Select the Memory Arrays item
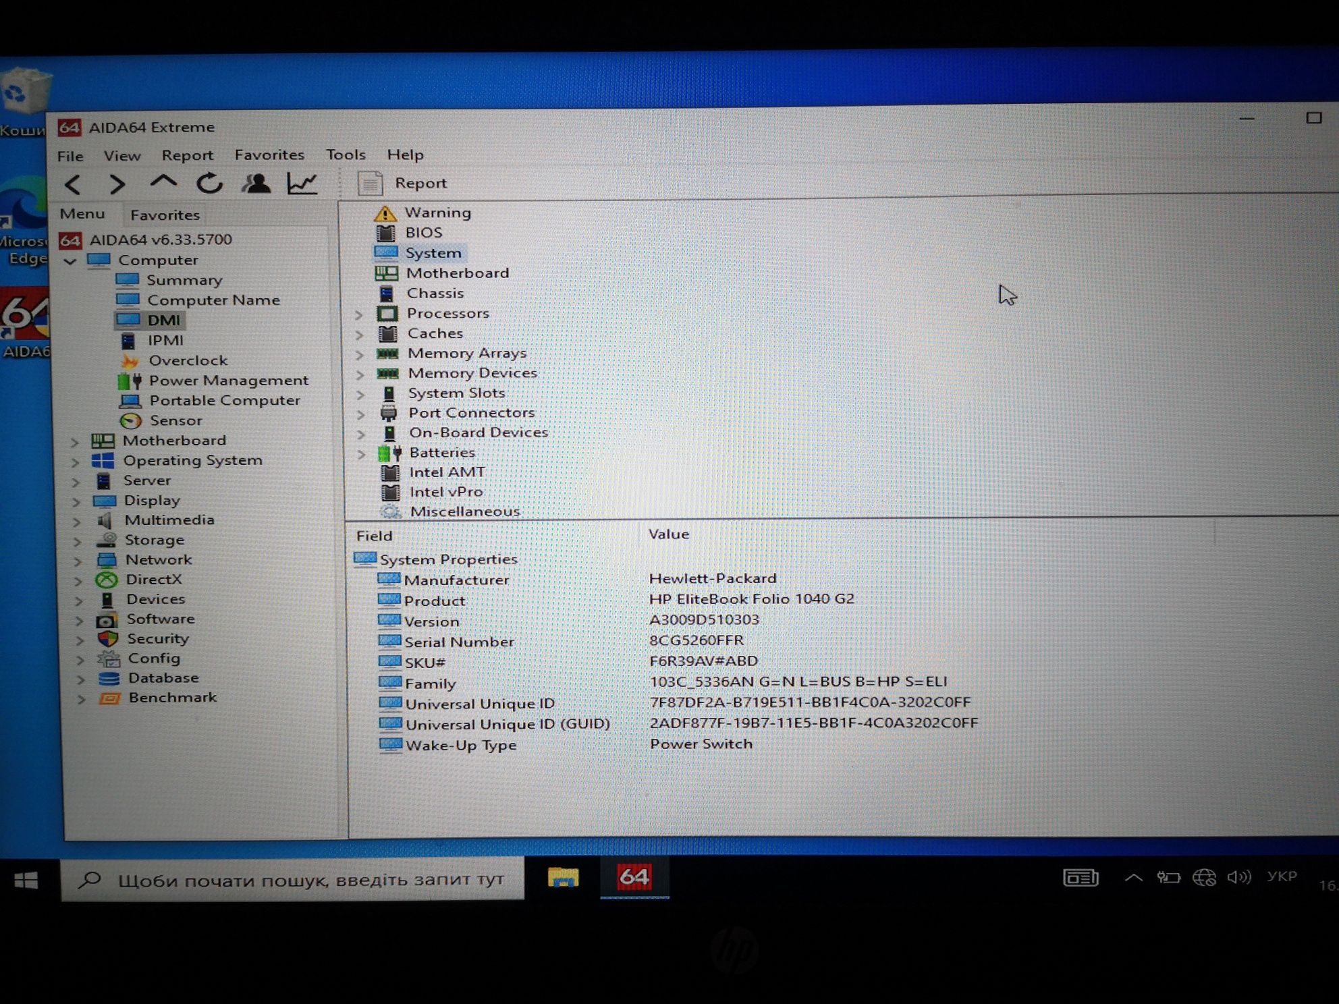The height and width of the screenshot is (1004, 1339). (466, 353)
